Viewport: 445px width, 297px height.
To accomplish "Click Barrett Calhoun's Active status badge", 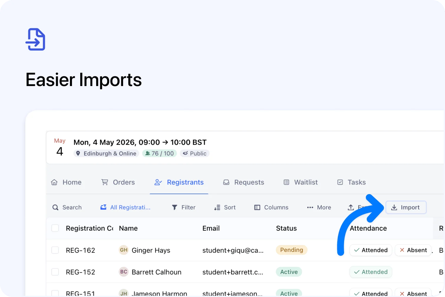I will [289, 272].
